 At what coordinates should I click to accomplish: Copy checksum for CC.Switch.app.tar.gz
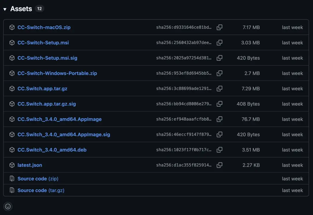pyautogui.click(x=220, y=89)
